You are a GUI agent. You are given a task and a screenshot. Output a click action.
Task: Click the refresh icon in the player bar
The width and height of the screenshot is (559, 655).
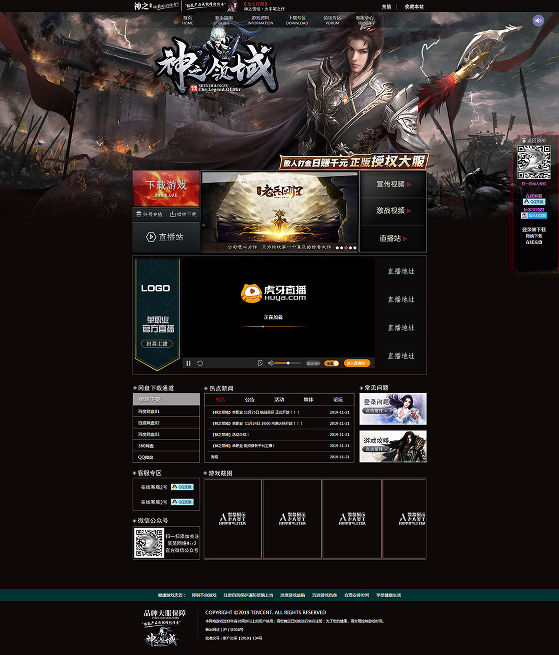[200, 363]
